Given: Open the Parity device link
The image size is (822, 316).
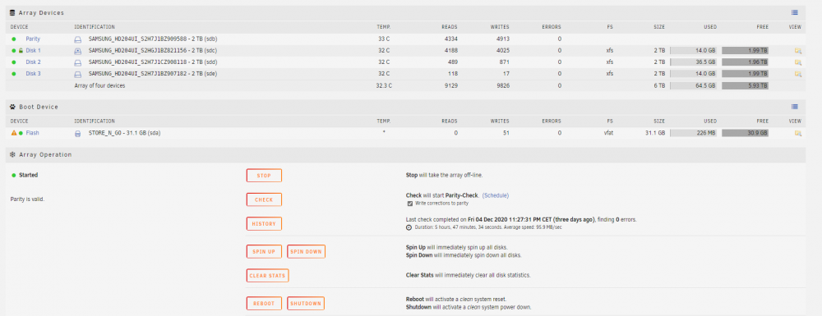Looking at the screenshot, I should pos(33,39).
